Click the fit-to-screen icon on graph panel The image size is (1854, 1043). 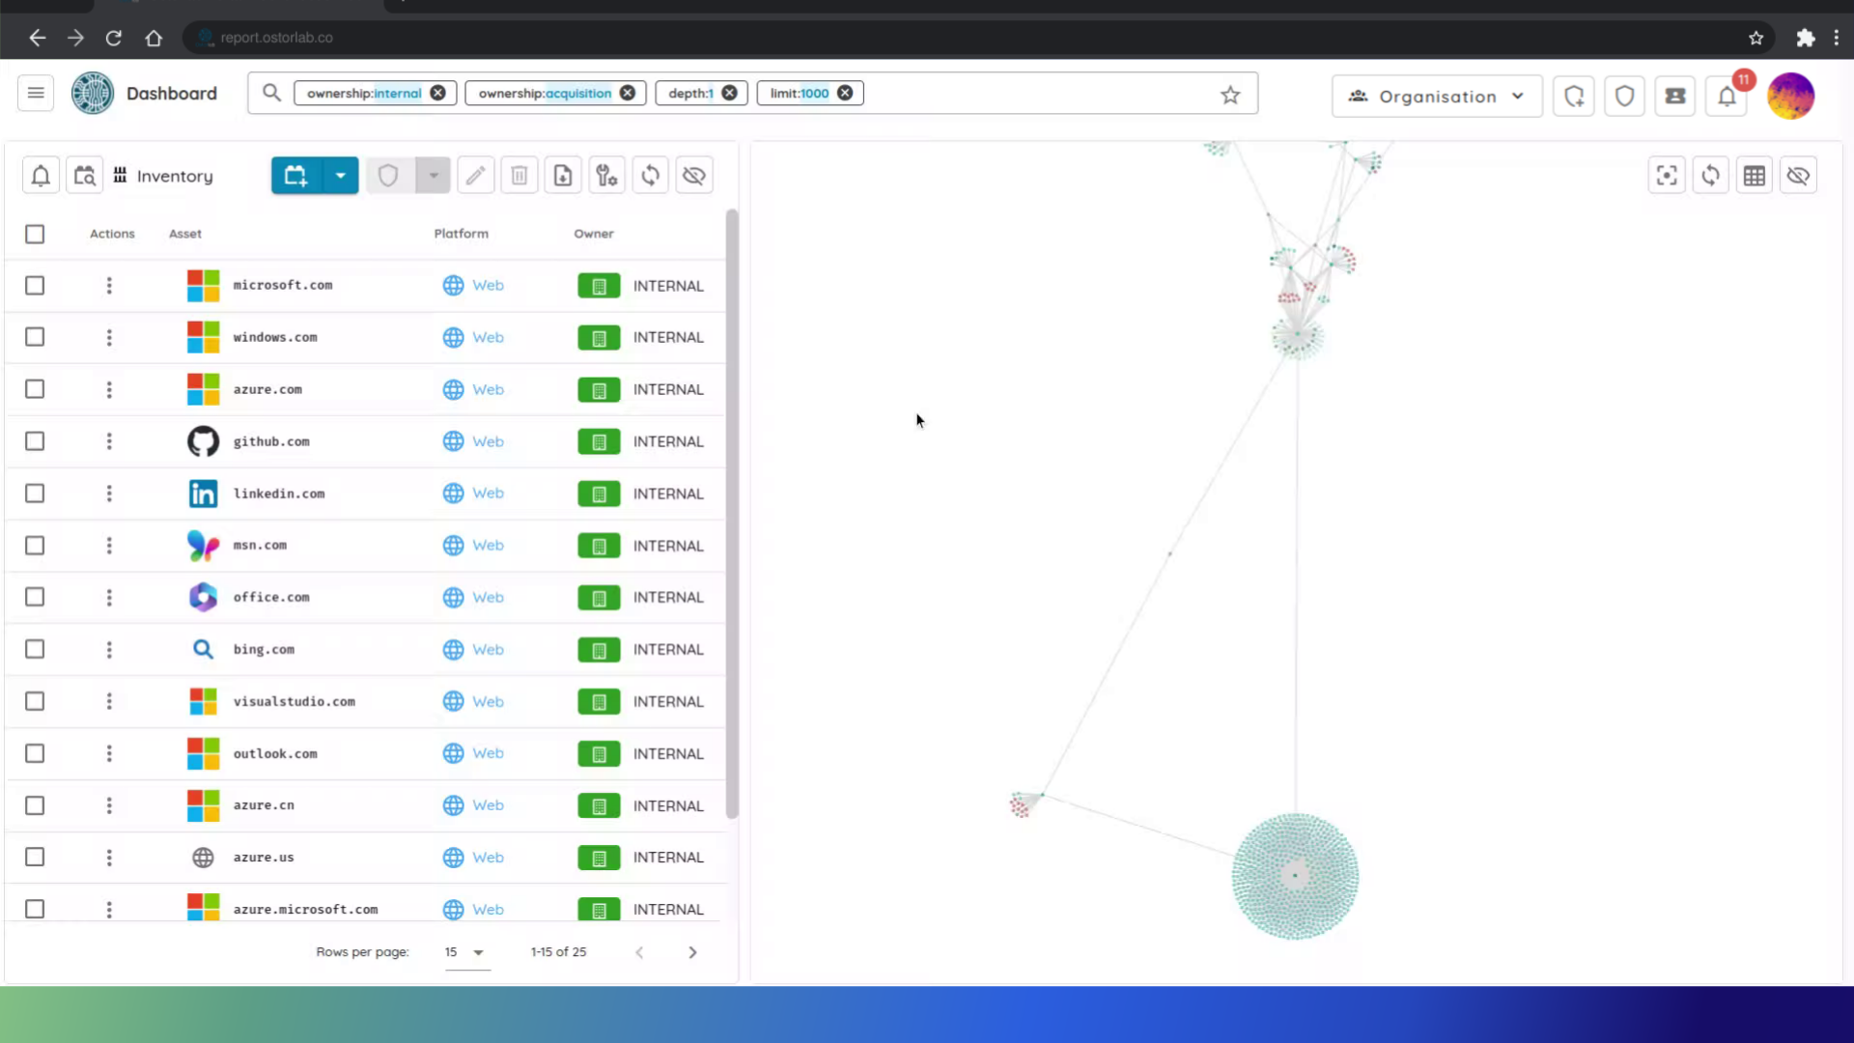pyautogui.click(x=1667, y=176)
